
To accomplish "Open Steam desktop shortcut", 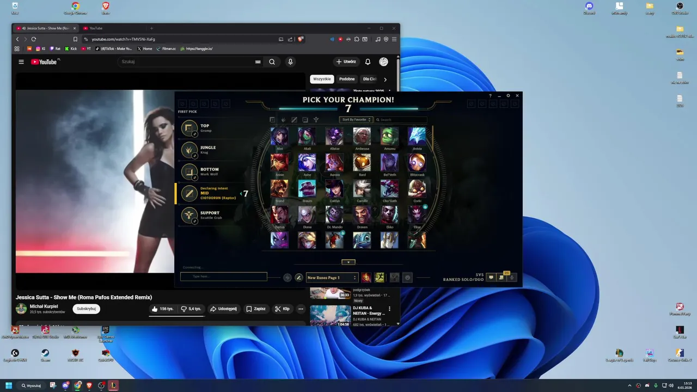I will click(x=45, y=356).
